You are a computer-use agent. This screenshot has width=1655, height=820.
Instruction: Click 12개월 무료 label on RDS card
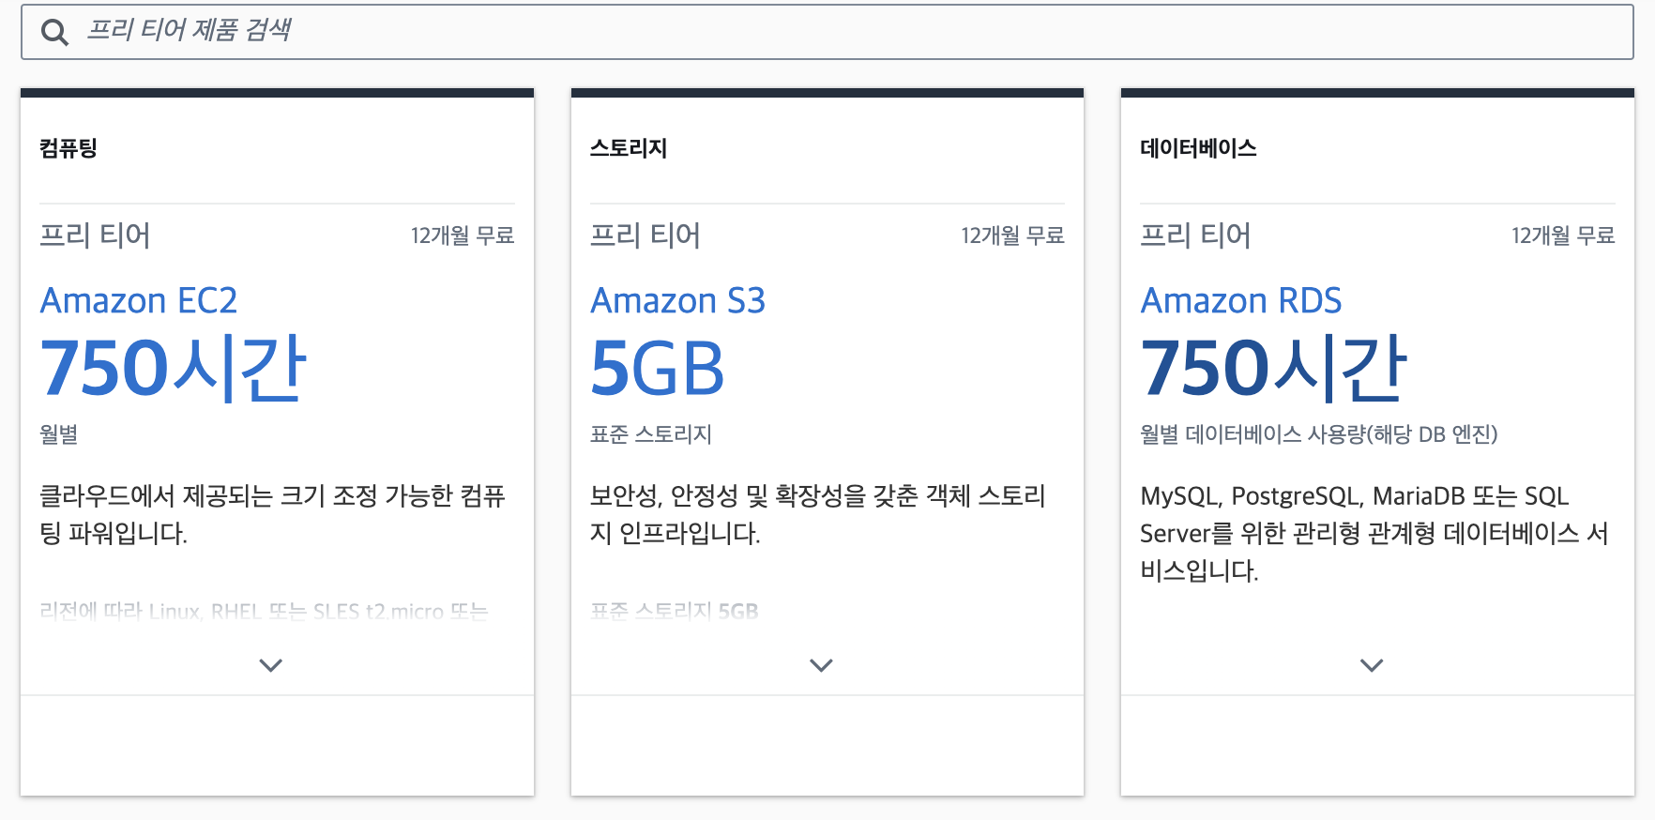1562,235
